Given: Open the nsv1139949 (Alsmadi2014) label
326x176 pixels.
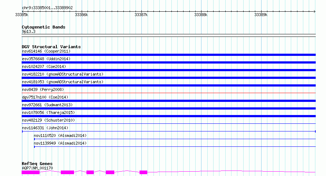Looking at the screenshot, I should coord(60,143).
